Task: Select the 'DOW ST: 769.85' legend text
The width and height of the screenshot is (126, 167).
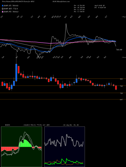Action: point(11,6)
